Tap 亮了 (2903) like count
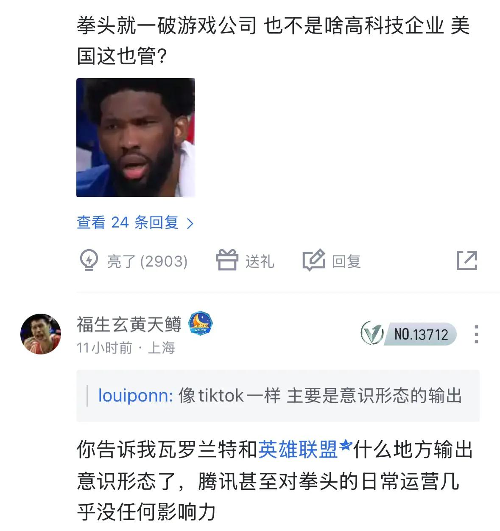 (x=147, y=261)
